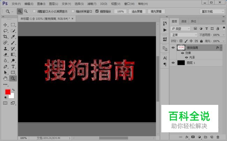Reset default foreground and background colors
The width and height of the screenshot is (227, 141).
(6, 98)
